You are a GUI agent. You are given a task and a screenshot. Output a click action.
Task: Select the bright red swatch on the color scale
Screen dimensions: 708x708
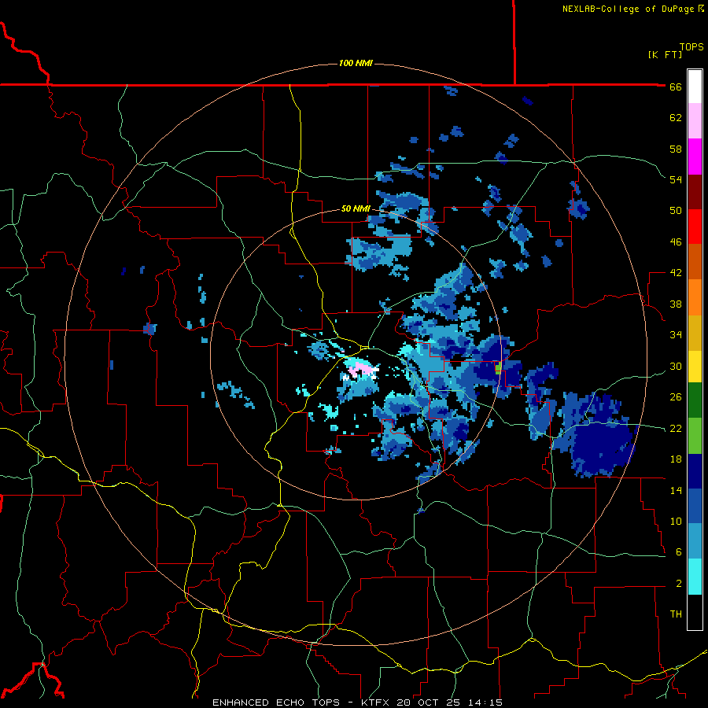[x=695, y=227]
